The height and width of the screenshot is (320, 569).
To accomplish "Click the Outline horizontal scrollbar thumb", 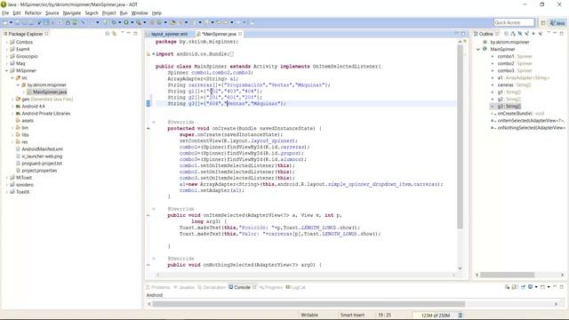I will (x=508, y=275).
